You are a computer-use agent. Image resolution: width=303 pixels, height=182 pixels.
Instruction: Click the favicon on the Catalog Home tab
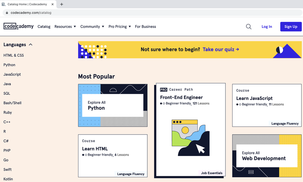point(4,4)
